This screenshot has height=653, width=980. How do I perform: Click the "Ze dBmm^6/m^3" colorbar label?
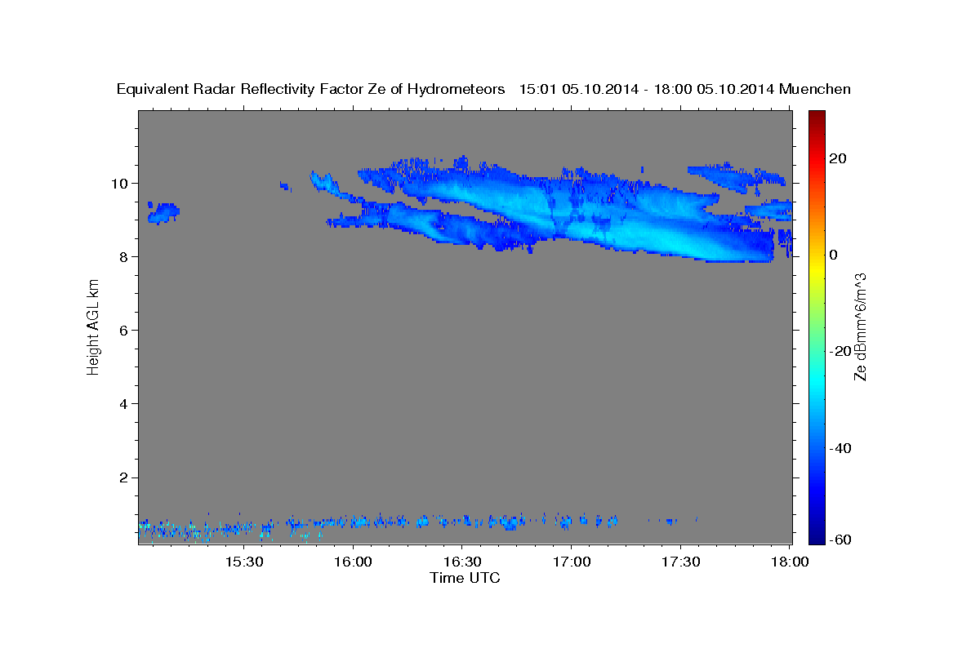coord(860,326)
